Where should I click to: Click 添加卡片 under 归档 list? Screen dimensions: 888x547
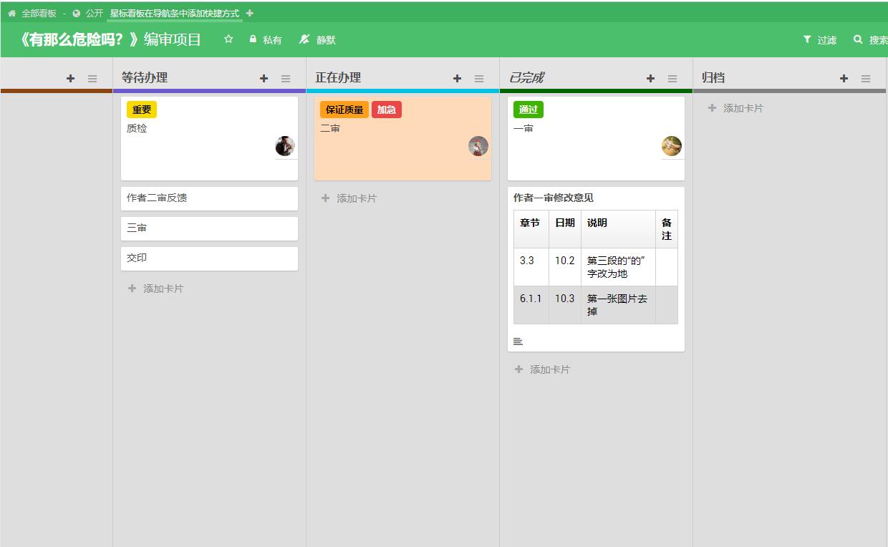tap(736, 108)
